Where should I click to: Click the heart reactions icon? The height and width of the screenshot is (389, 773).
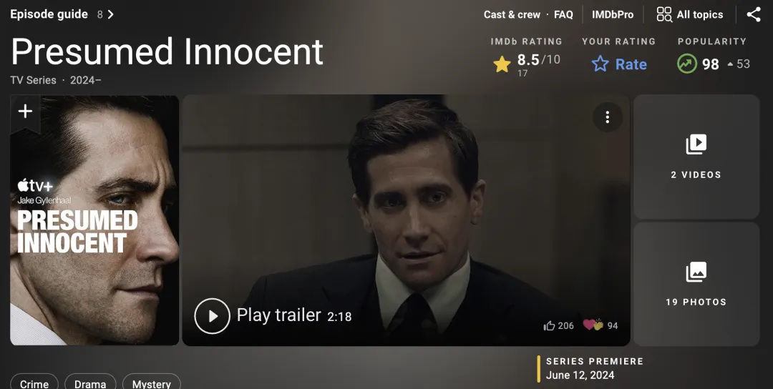pos(593,325)
